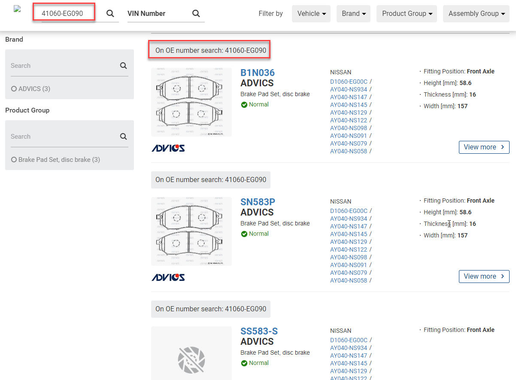Click the magnifier in Product Group filter search

point(124,137)
